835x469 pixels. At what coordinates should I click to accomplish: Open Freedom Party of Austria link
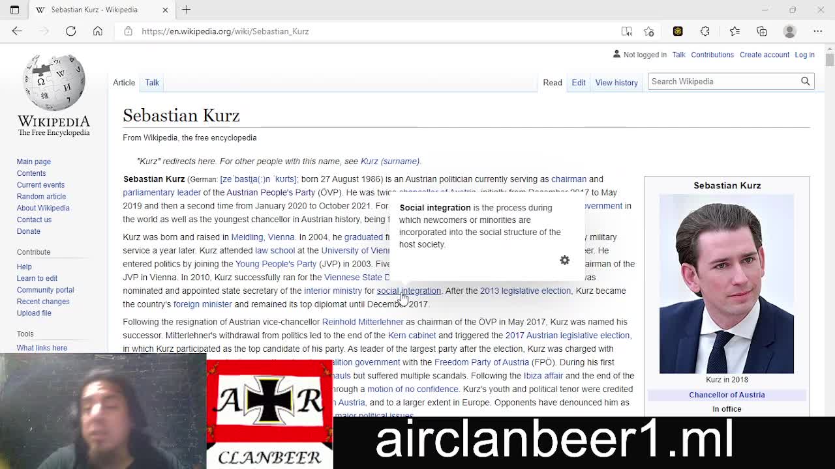[x=481, y=362]
